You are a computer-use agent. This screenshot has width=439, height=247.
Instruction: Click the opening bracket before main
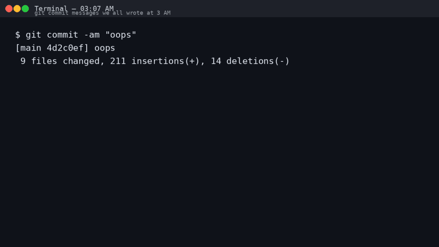point(18,48)
